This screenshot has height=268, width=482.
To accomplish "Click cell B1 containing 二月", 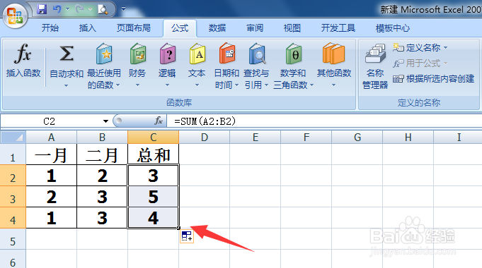I will tap(103, 154).
